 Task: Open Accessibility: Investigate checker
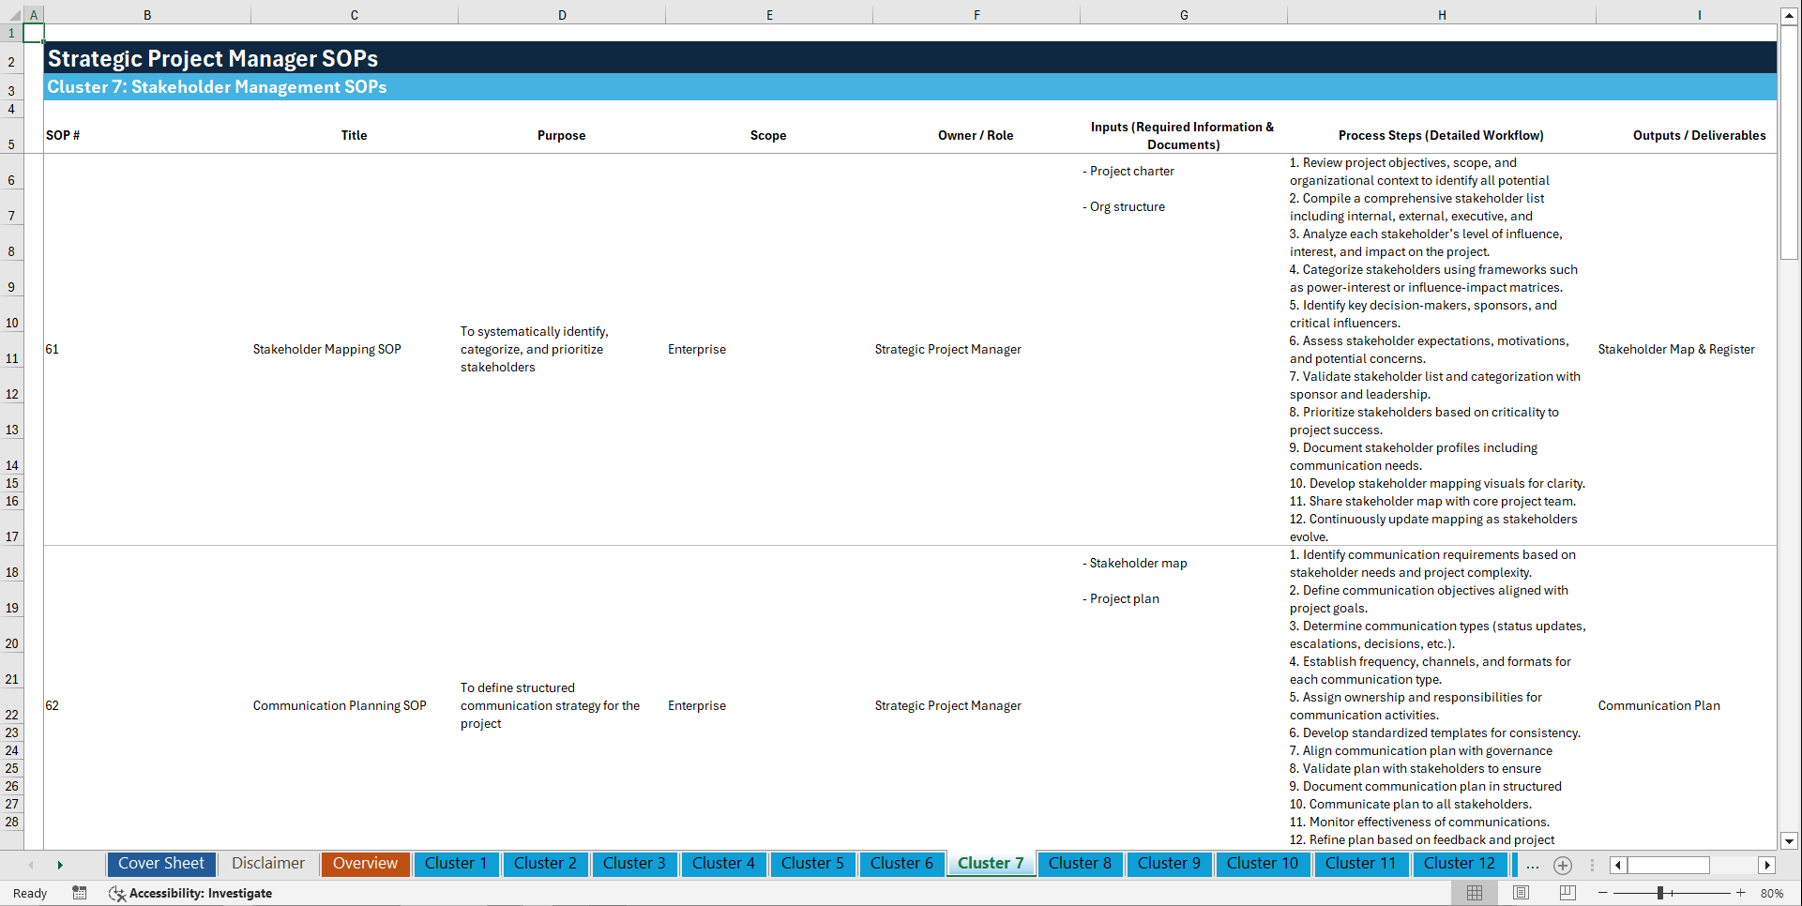point(190,893)
